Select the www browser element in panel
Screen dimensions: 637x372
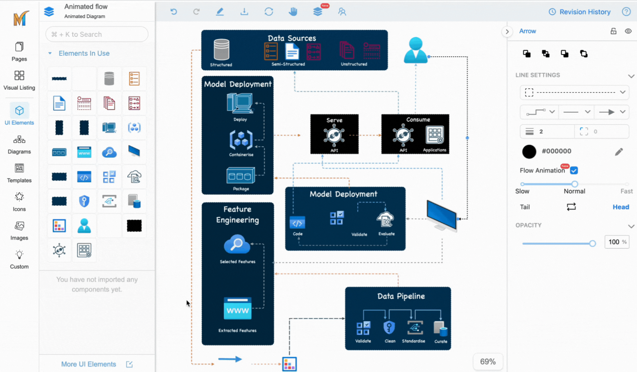(84, 152)
